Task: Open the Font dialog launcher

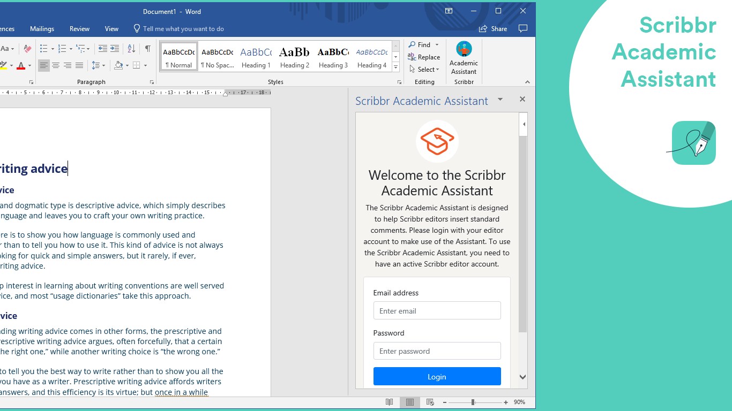Action: [31, 82]
